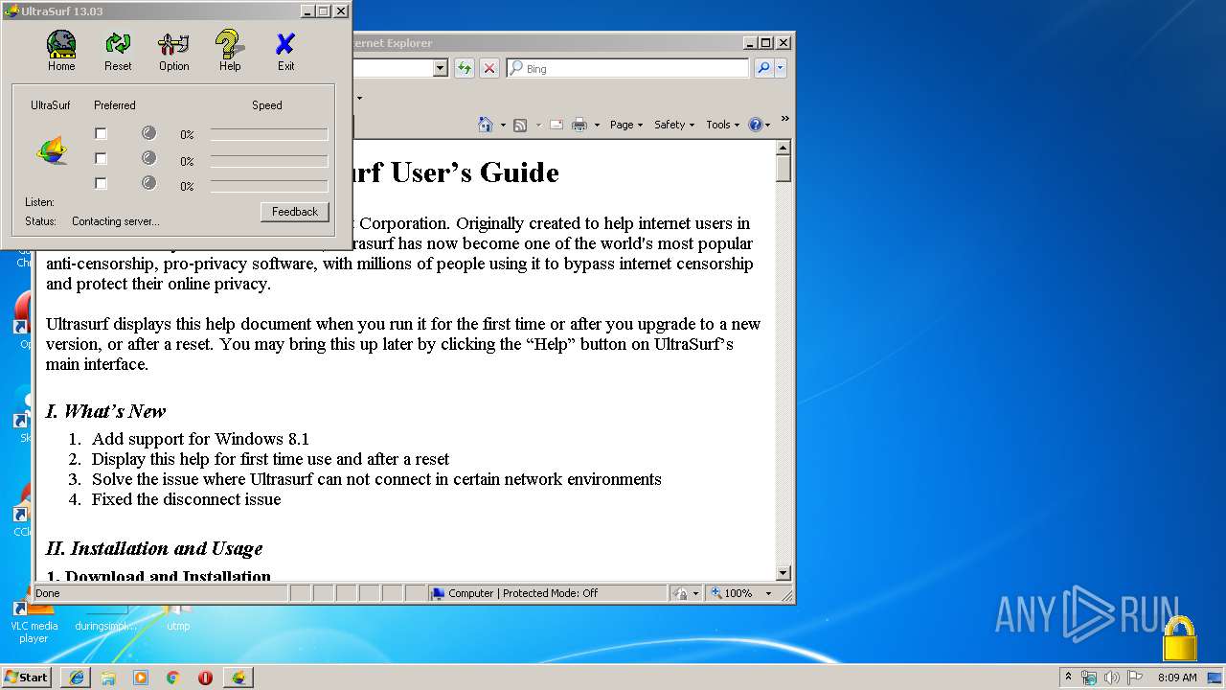Show hidden system tray icons arrow

pyautogui.click(x=1068, y=677)
